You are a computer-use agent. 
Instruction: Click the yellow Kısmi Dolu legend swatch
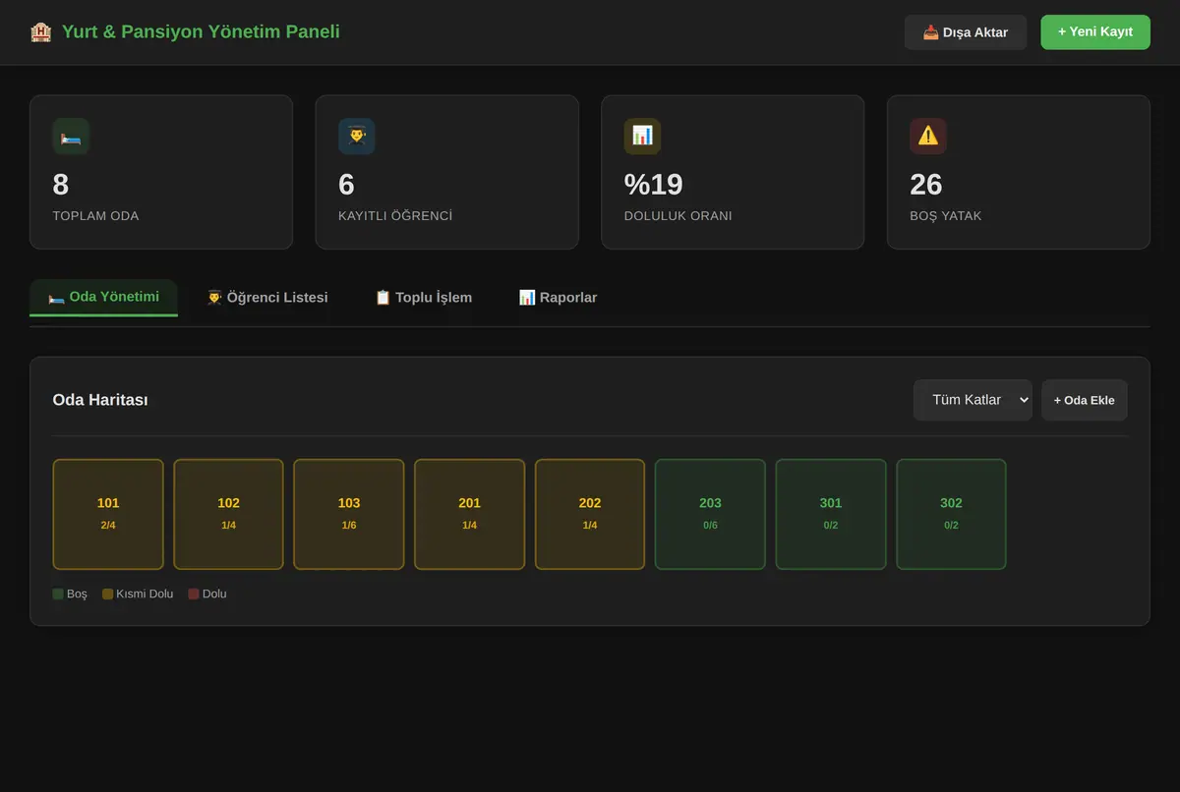coord(108,594)
